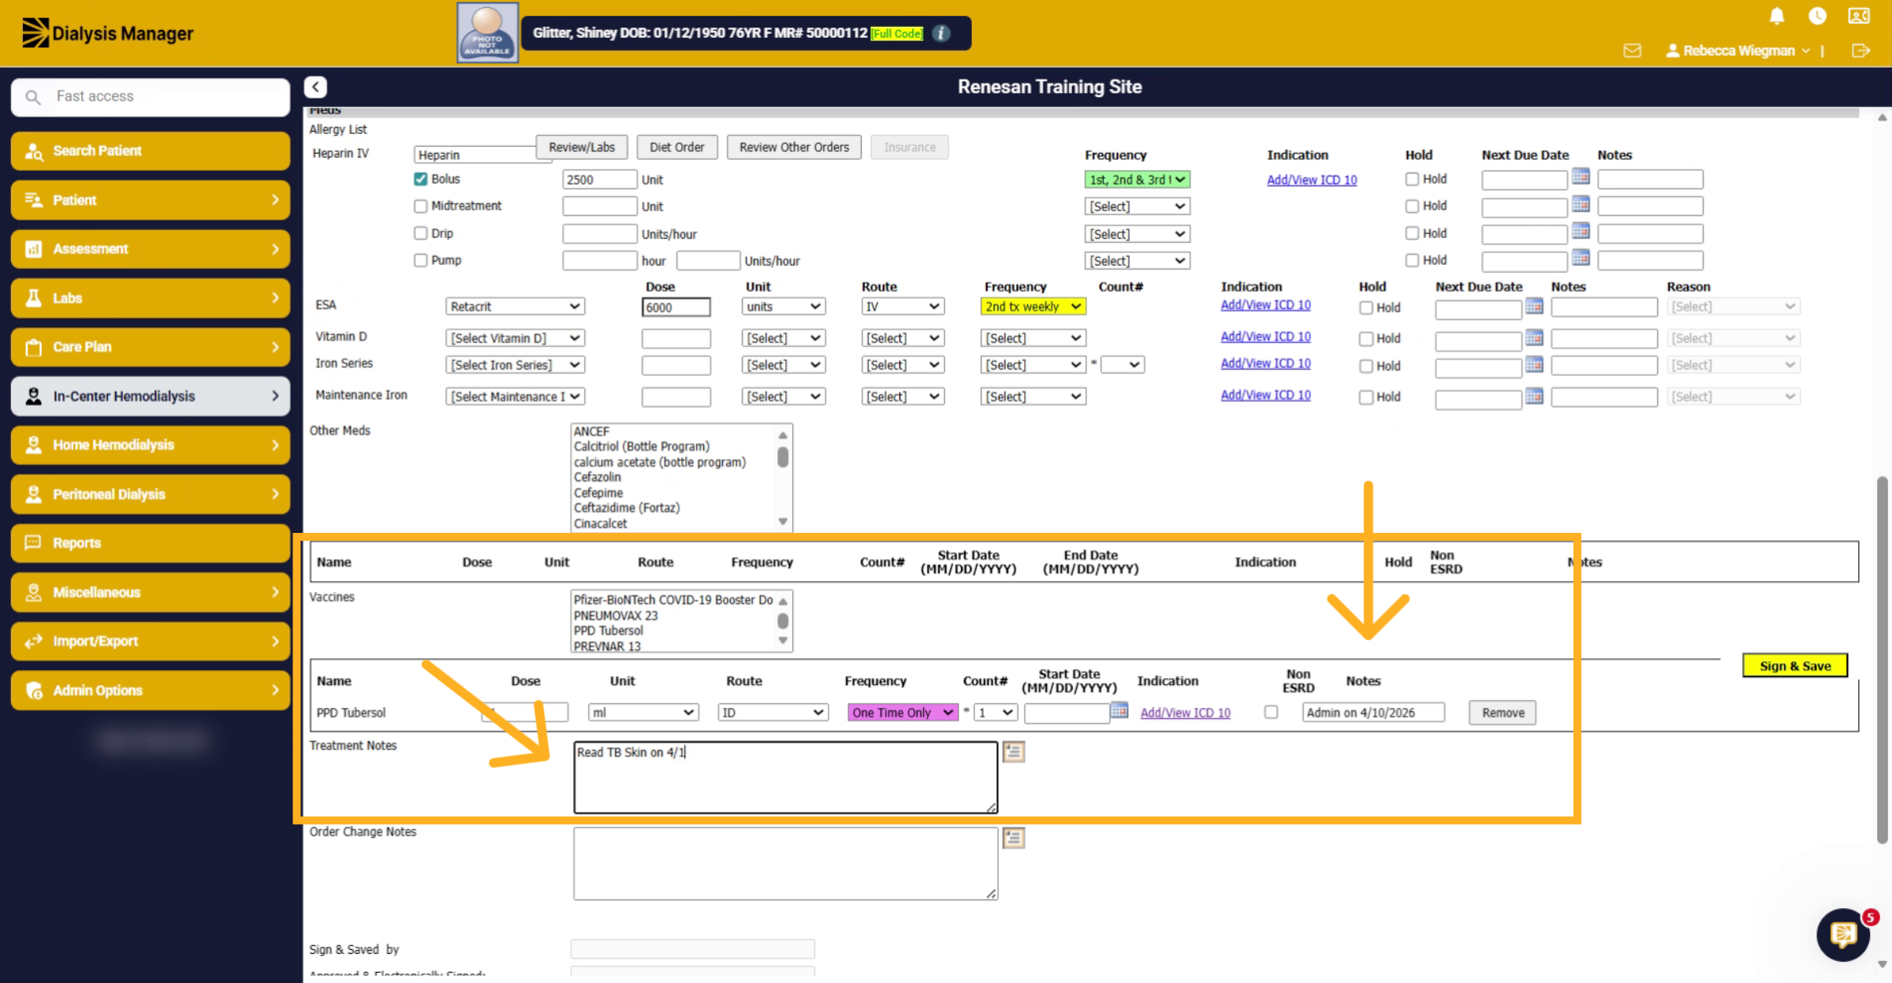Open the calendar for PPD Tubersol start date

click(1119, 710)
